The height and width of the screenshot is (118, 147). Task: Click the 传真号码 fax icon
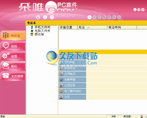click(61, 80)
